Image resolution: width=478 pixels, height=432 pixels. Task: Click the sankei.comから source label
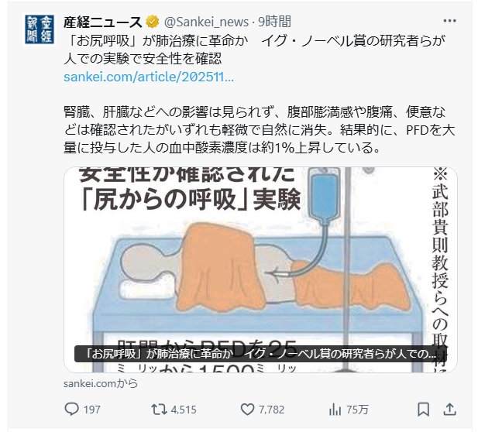(x=100, y=383)
